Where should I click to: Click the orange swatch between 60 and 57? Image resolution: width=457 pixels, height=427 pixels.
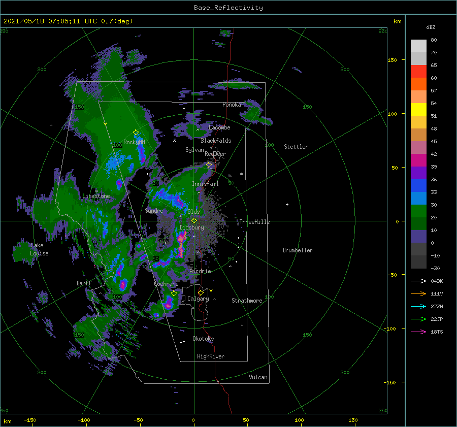pos(418,84)
